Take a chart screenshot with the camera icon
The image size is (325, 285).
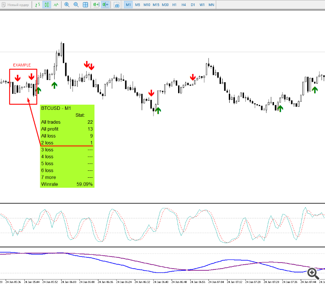pos(117,5)
